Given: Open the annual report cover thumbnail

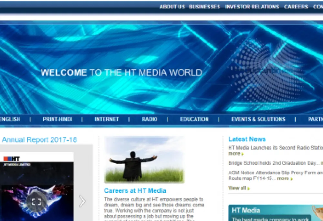Looking at the screenshot, I should point(37,187).
